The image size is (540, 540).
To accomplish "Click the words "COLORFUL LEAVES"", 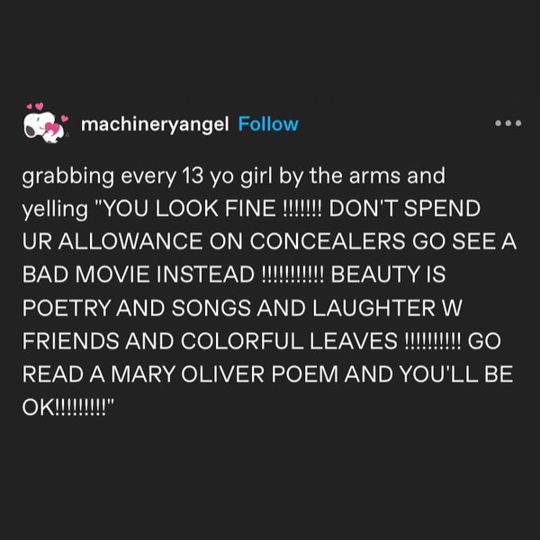I will click(x=289, y=341).
